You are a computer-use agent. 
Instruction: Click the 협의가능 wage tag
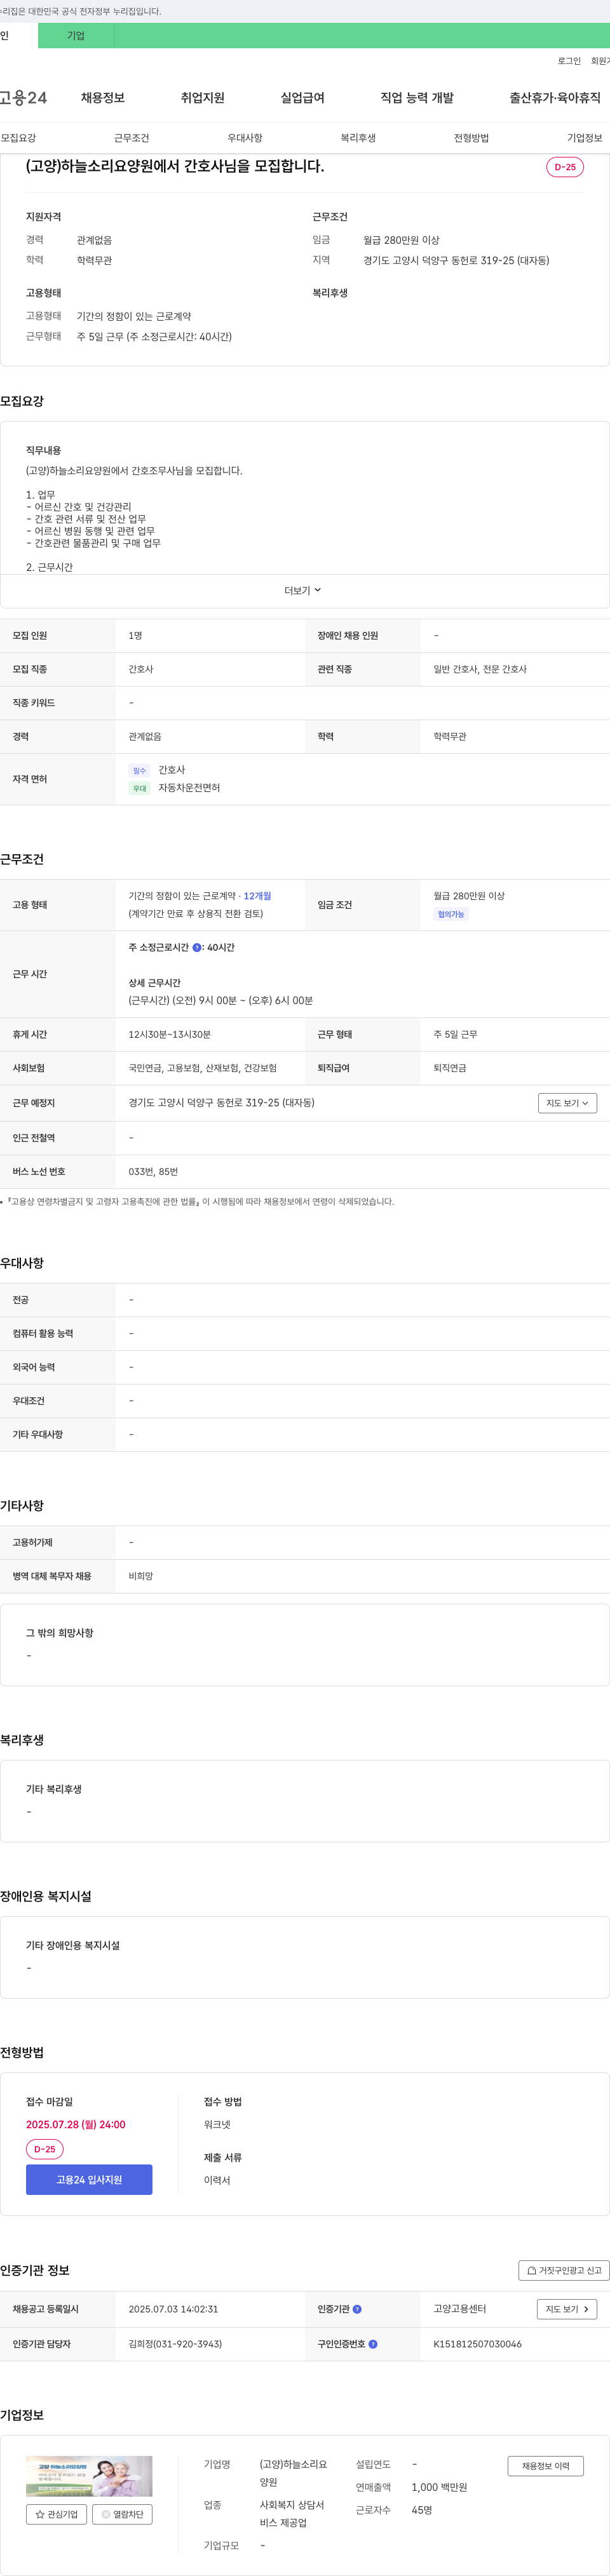(451, 914)
